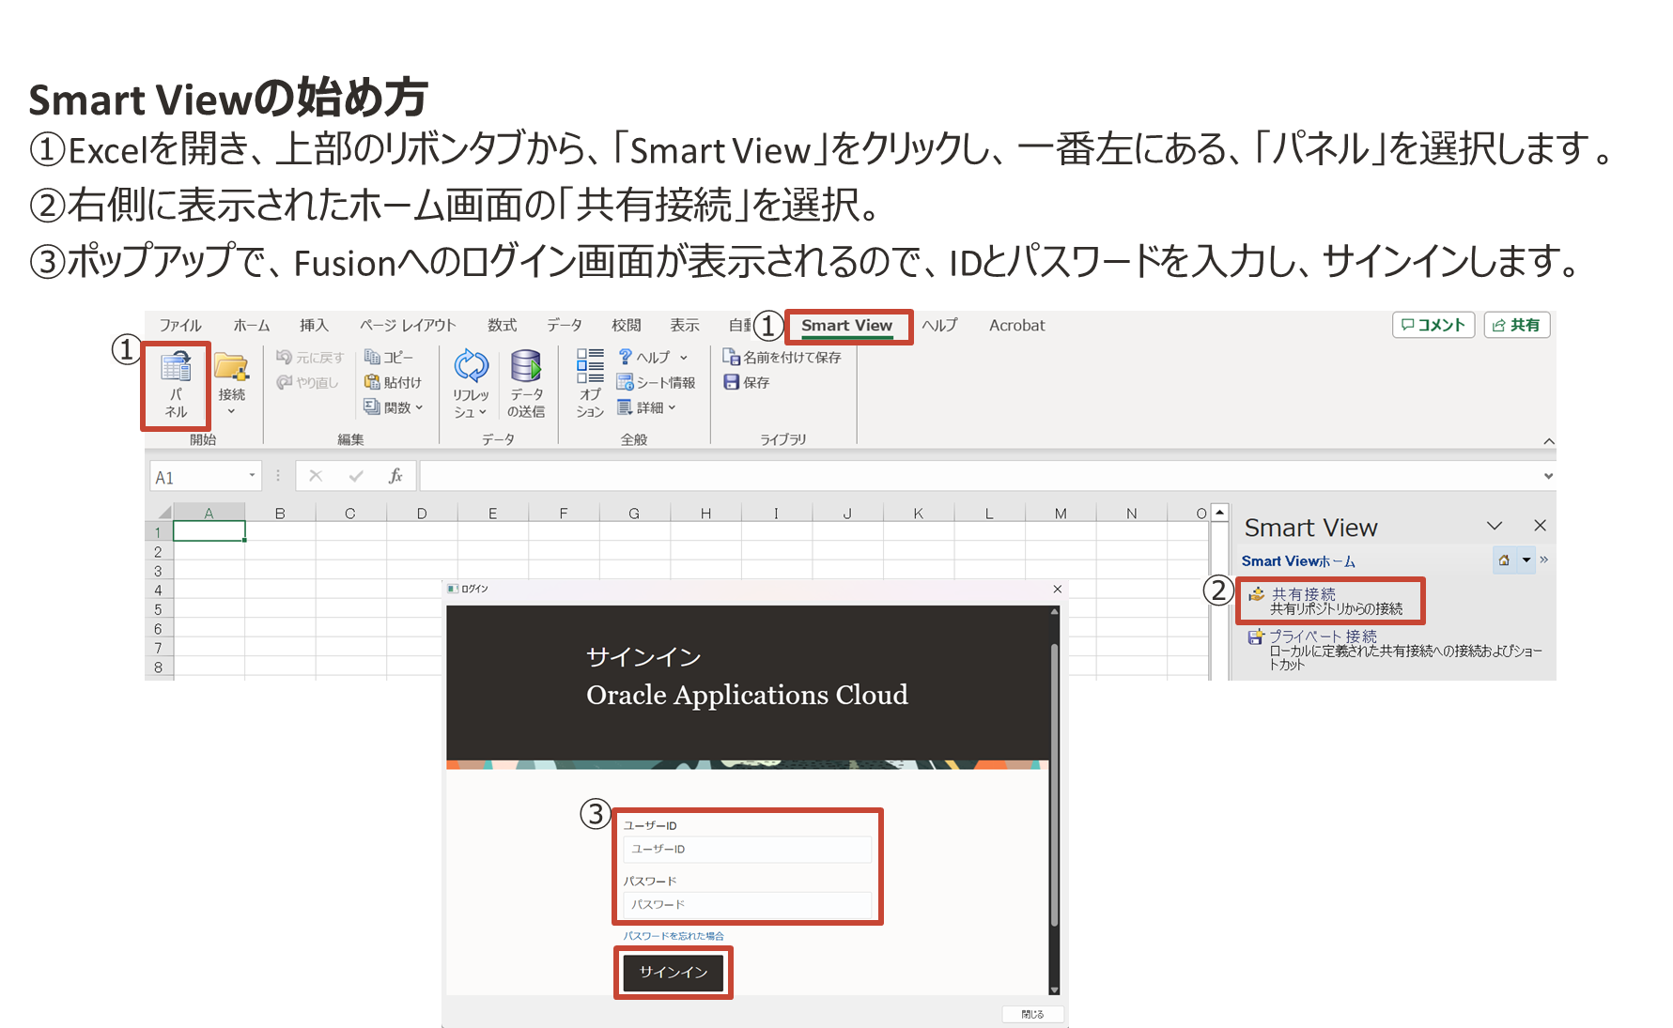
Task: Click the 閉じる button in login dialog
Action: 1032,1014
